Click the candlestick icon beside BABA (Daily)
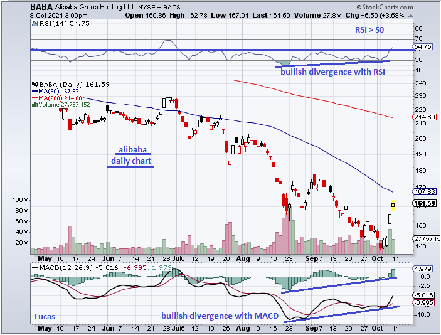 (x=35, y=84)
